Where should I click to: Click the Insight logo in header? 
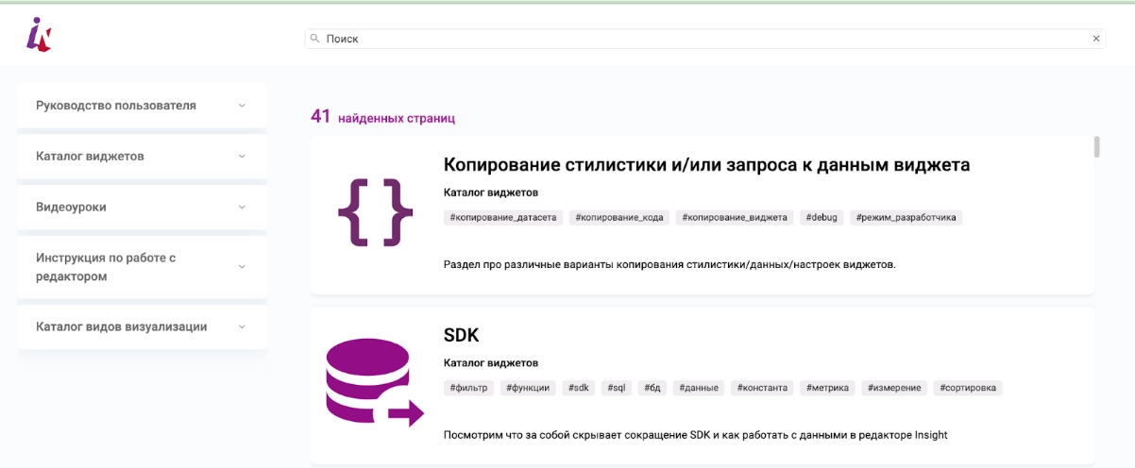39,35
